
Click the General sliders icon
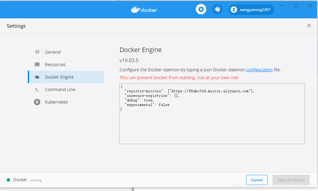pyautogui.click(x=37, y=52)
